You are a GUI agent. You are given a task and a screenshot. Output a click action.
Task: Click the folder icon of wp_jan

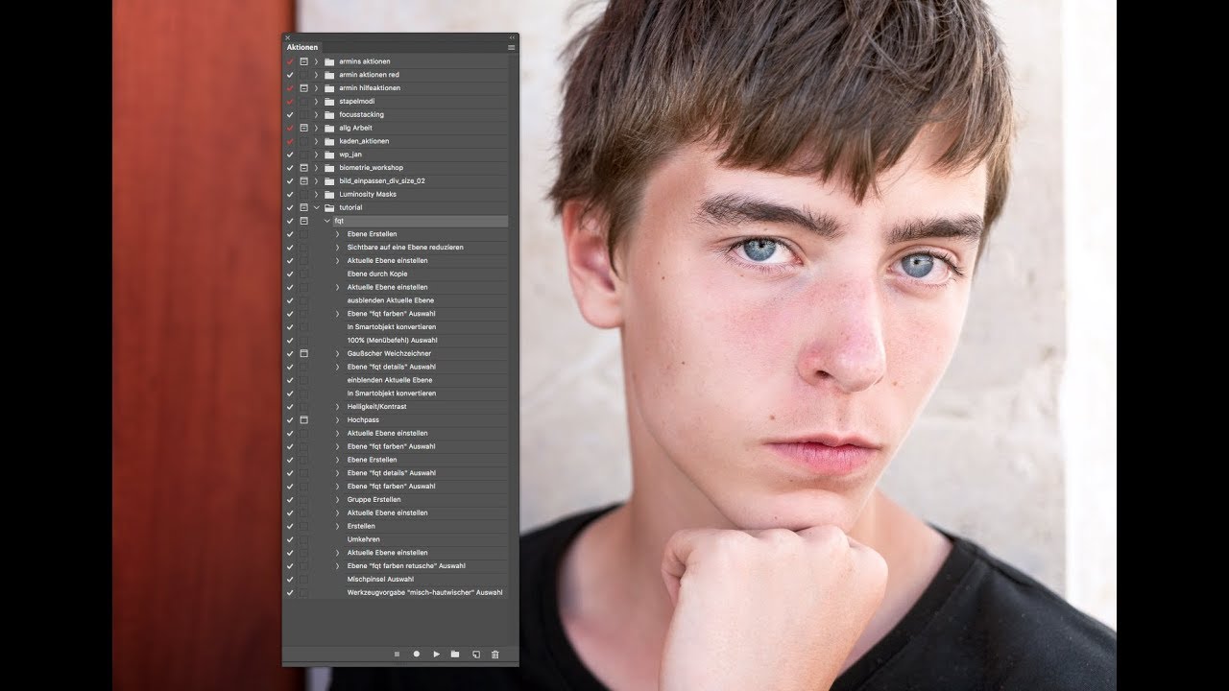[x=329, y=155]
